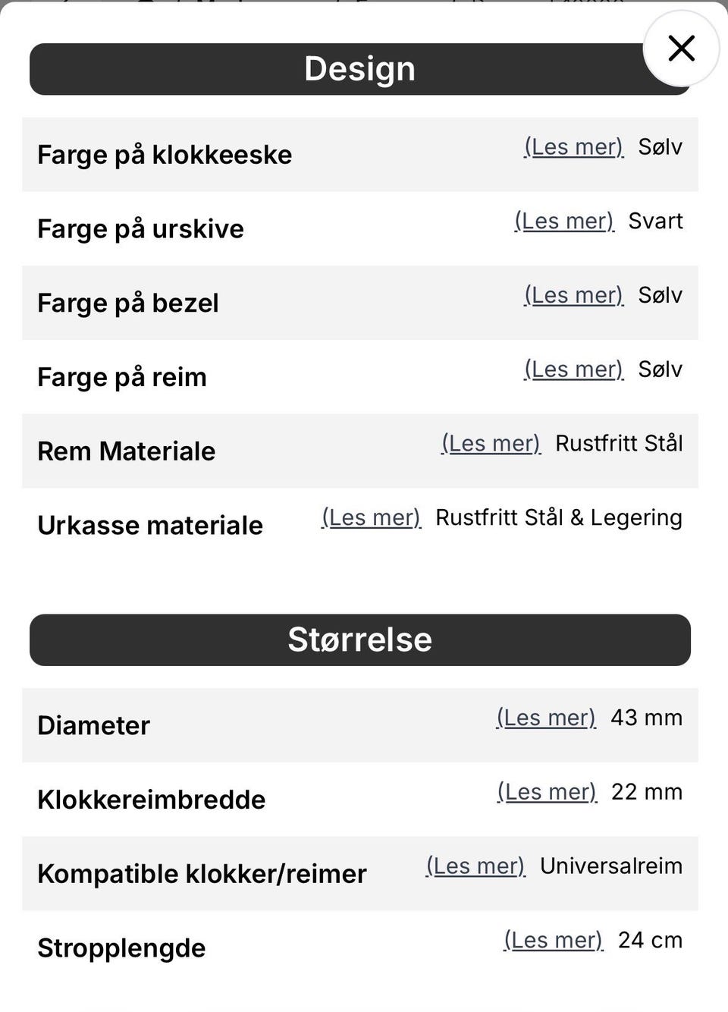Tap 'Les mer' for Farge på reim
The image size is (728, 1012).
[573, 369]
